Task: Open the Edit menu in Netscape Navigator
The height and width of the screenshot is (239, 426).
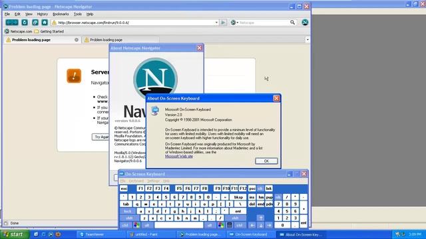Action: click(17, 14)
